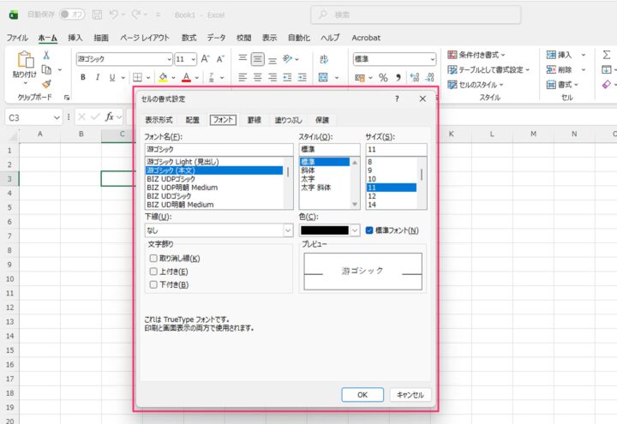Click the Italic (I) icon in ribbon
The height and width of the screenshot is (424, 617).
click(98, 77)
